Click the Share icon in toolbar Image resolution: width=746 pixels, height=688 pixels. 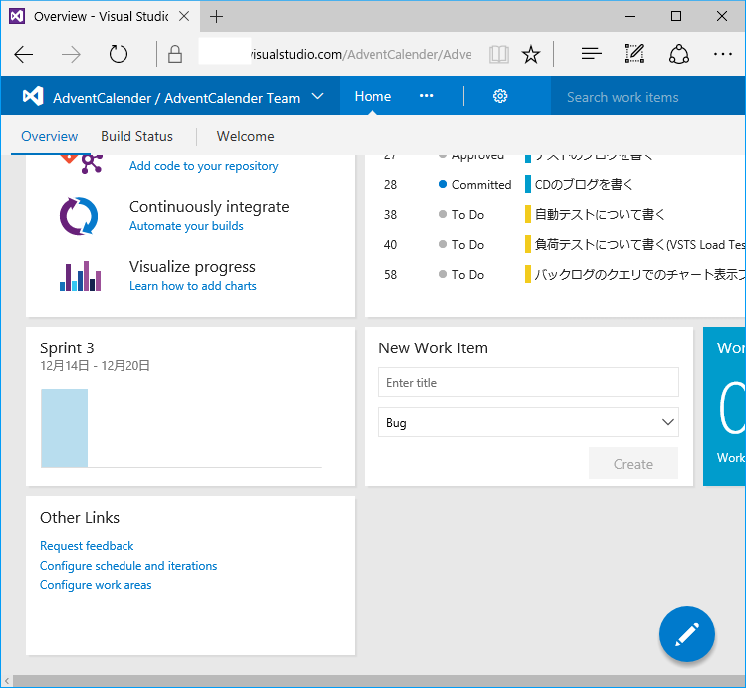[679, 54]
